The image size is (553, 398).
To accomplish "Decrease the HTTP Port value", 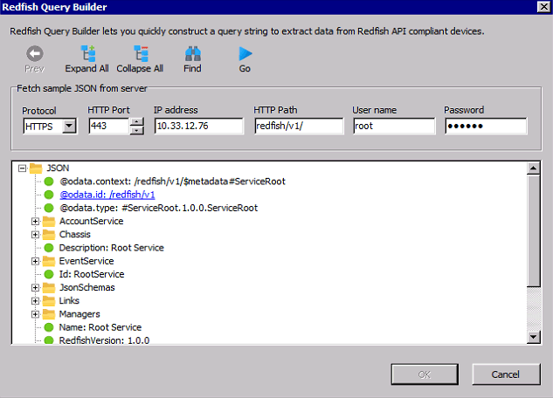I will (137, 130).
